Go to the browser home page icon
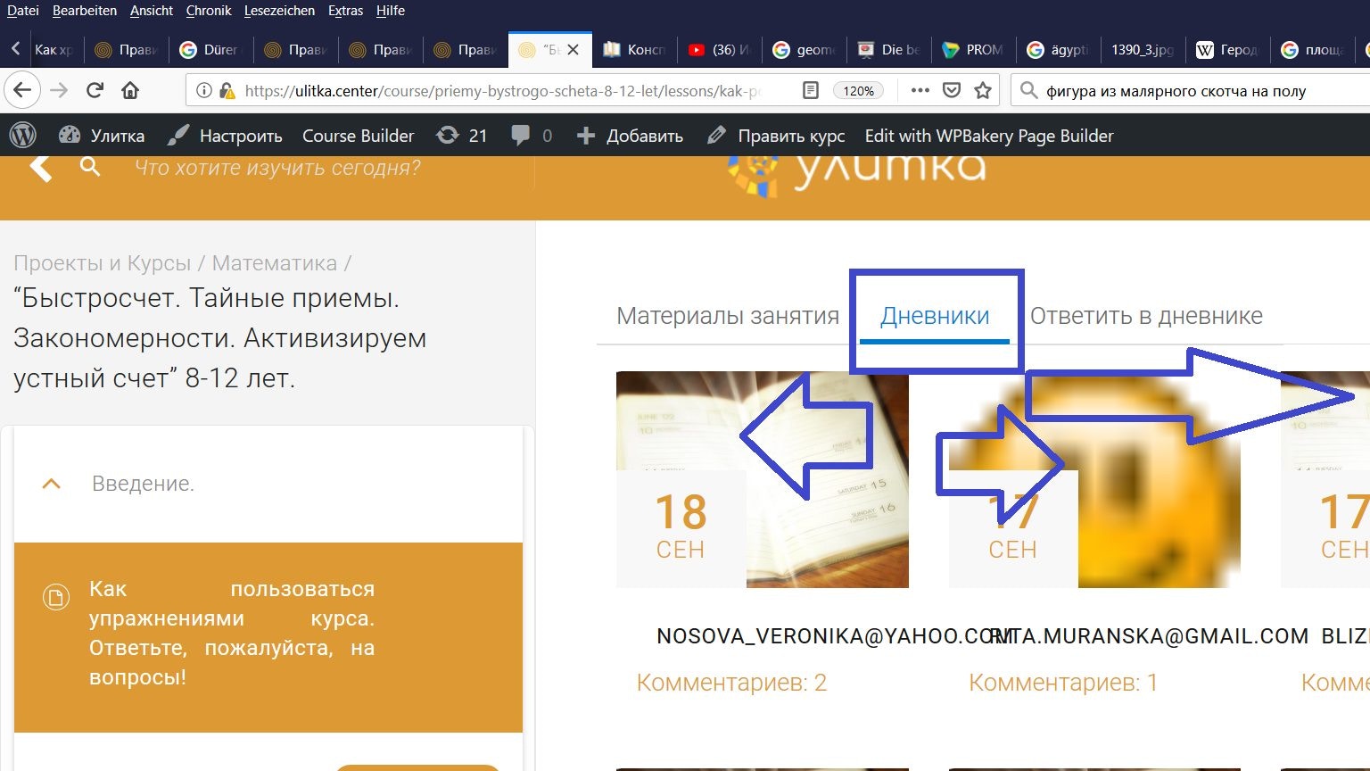 tap(130, 90)
